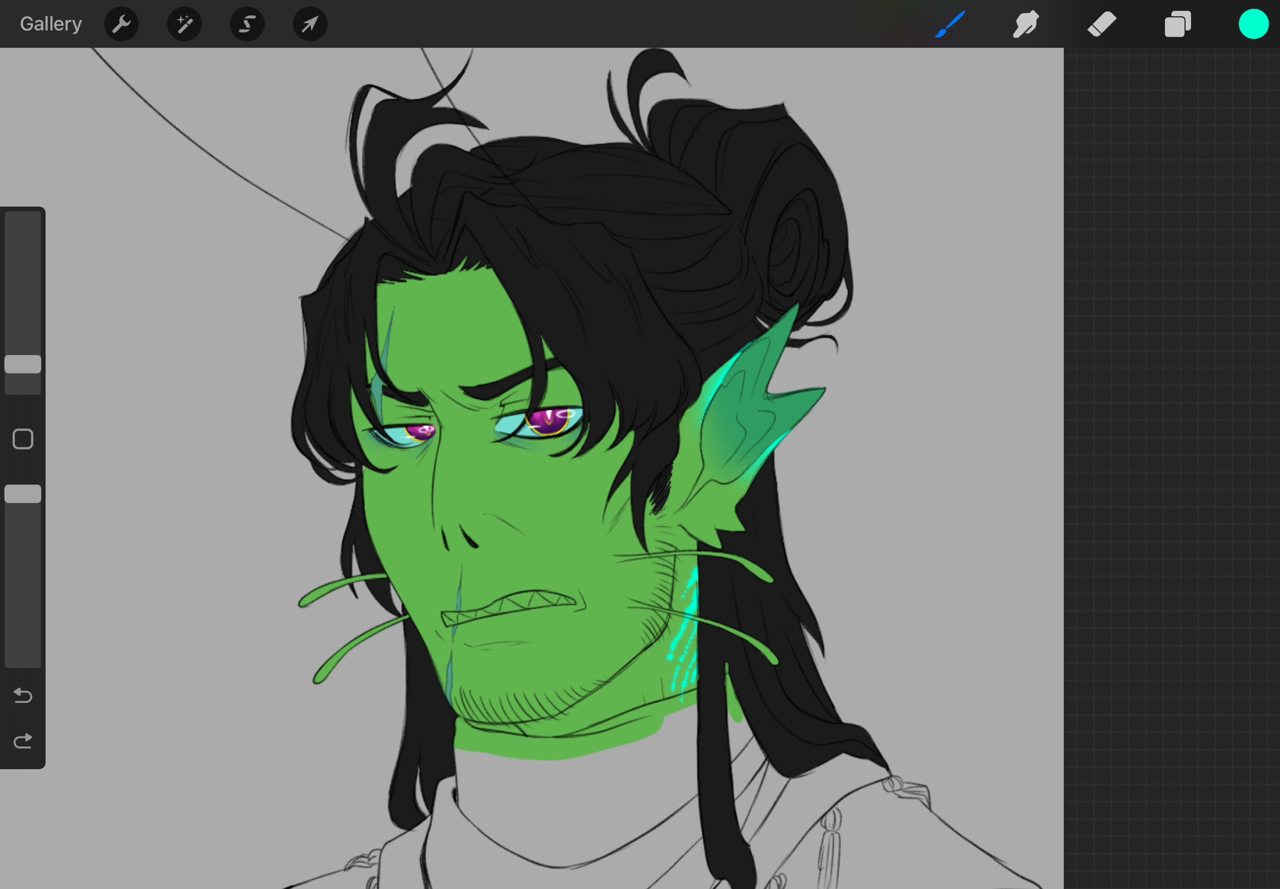
Task: Click the brush size slider handle
Action: pyautogui.click(x=23, y=364)
